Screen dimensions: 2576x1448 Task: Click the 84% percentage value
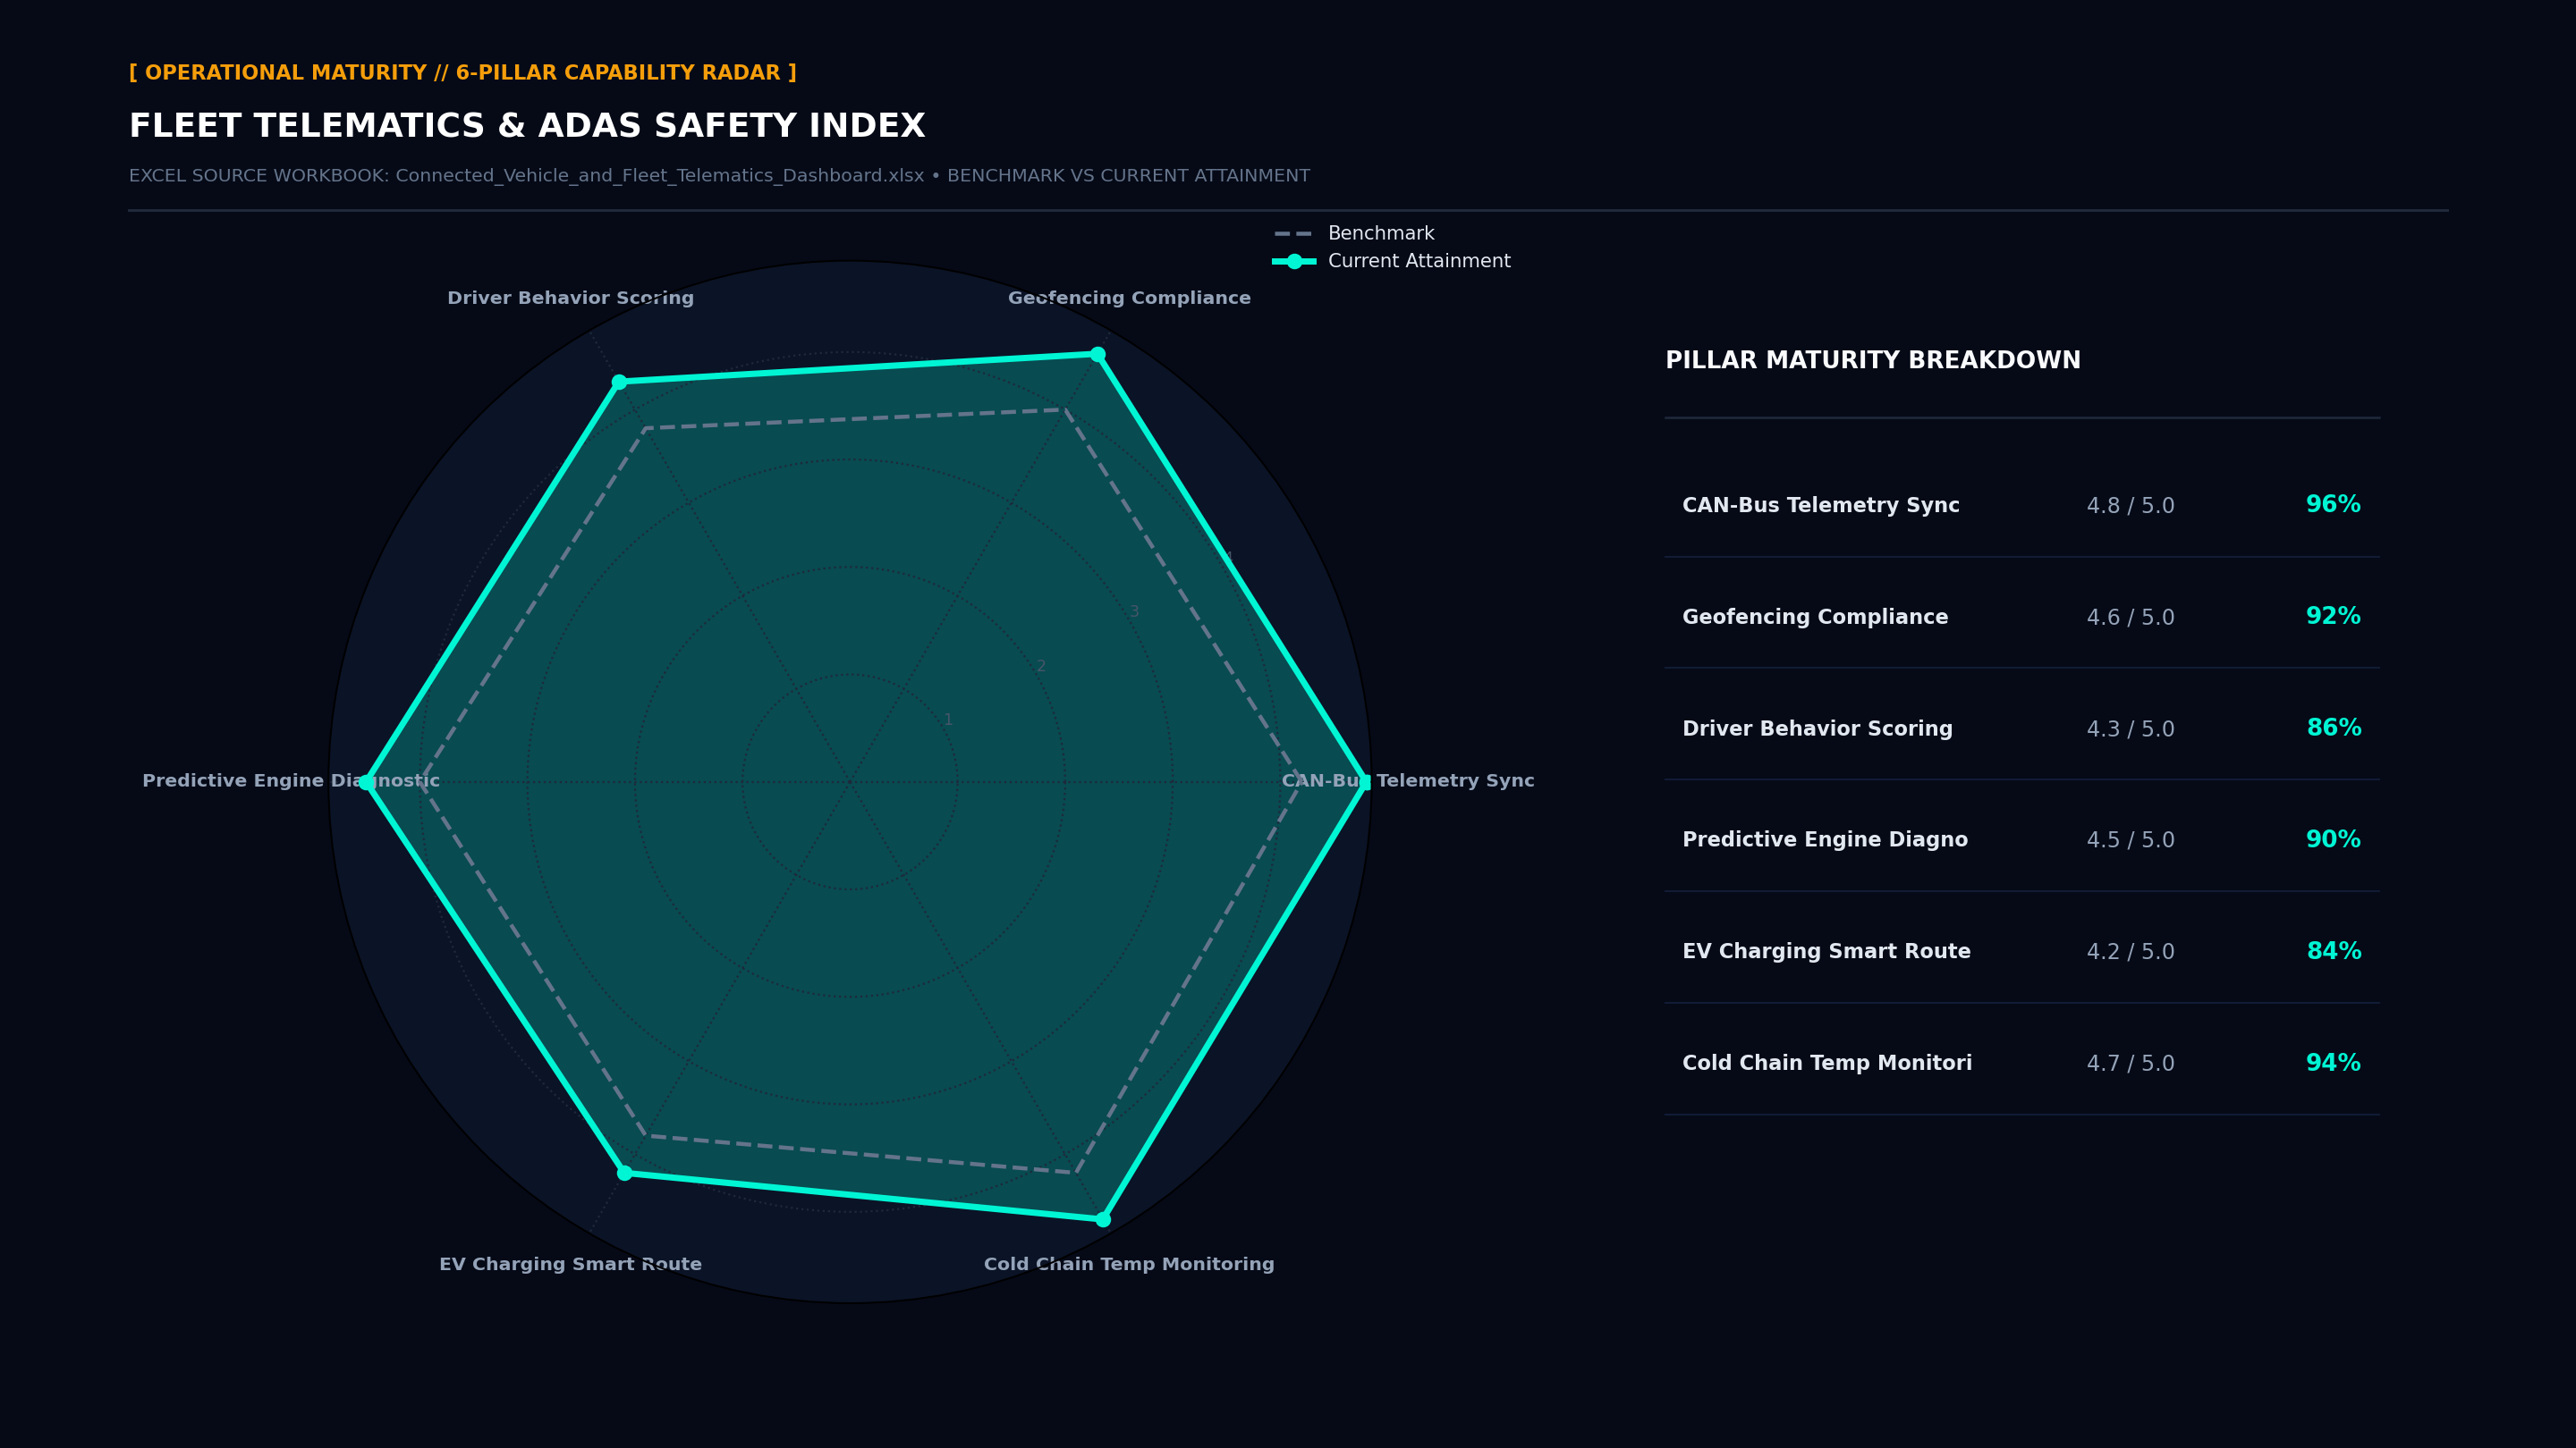(2333, 952)
